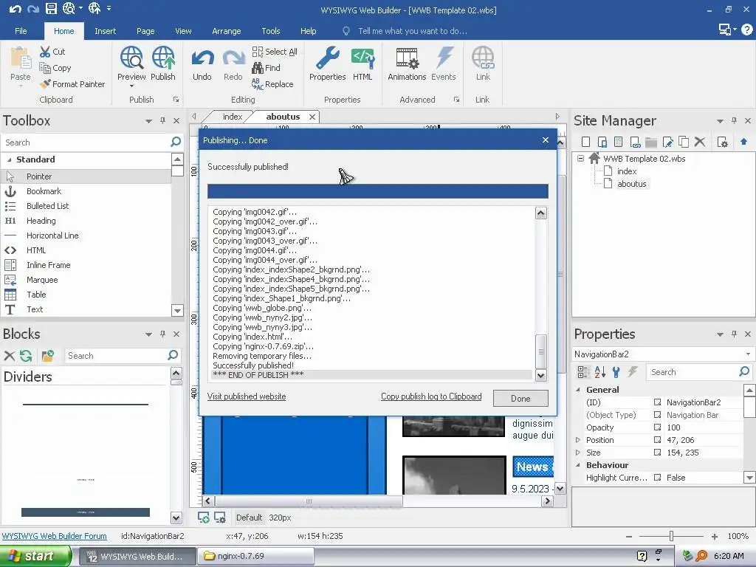Toggle the Opacity property marker box

657,427
